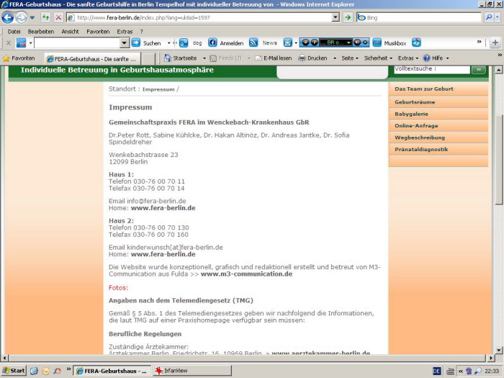Click the dog image search icon
The image size is (504, 378).
coord(184,42)
